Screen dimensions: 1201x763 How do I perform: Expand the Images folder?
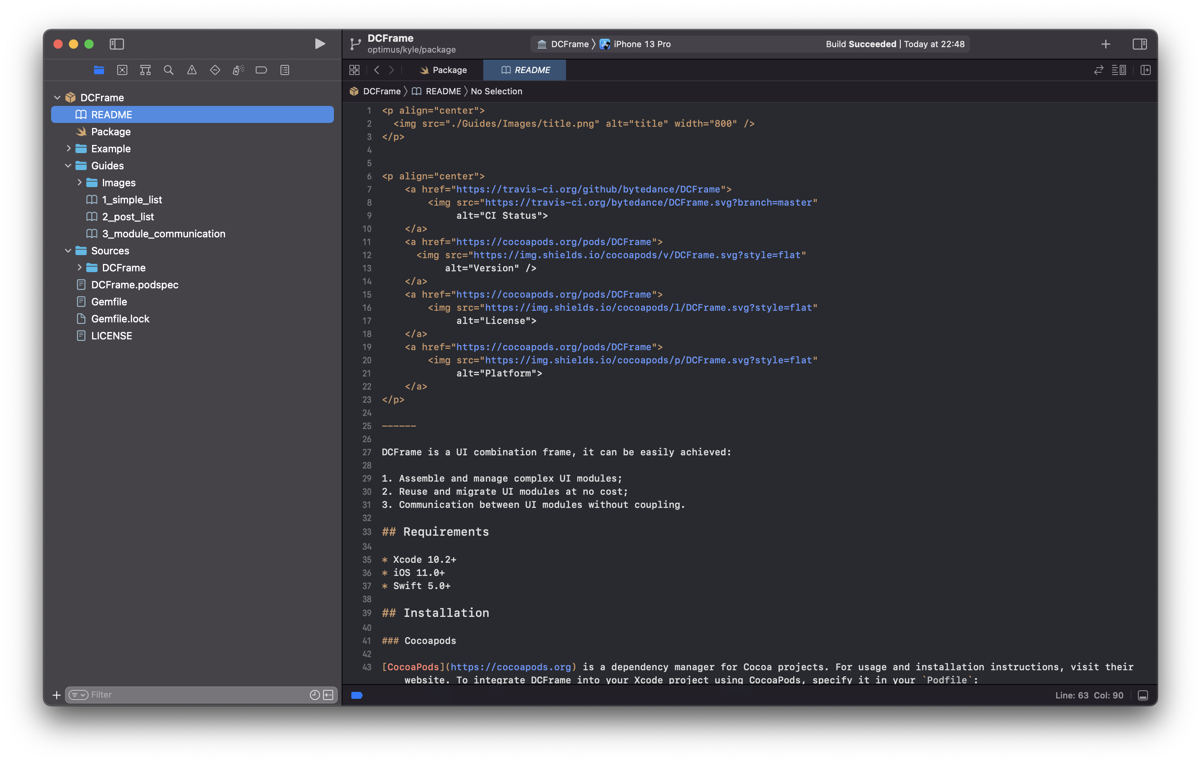pos(79,182)
